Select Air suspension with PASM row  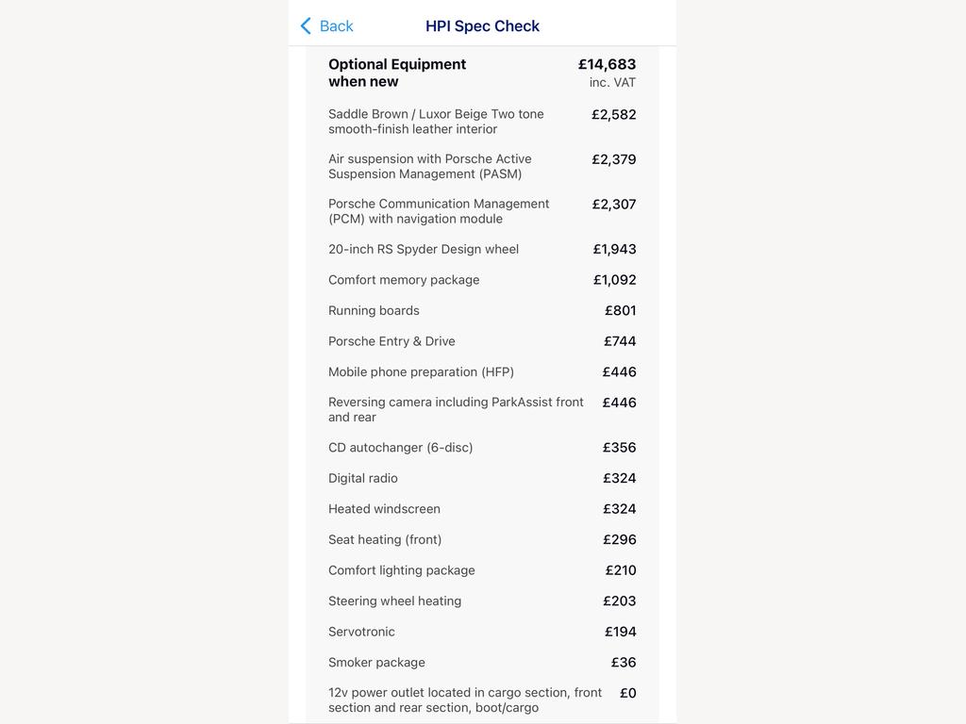tap(482, 166)
